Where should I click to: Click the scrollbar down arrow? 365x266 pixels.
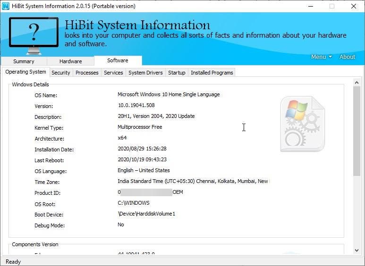click(357, 250)
